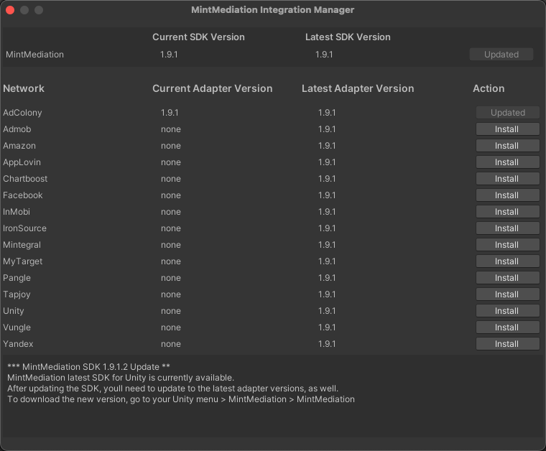
Task: Click Yandex latest adapter version value
Action: pos(327,344)
